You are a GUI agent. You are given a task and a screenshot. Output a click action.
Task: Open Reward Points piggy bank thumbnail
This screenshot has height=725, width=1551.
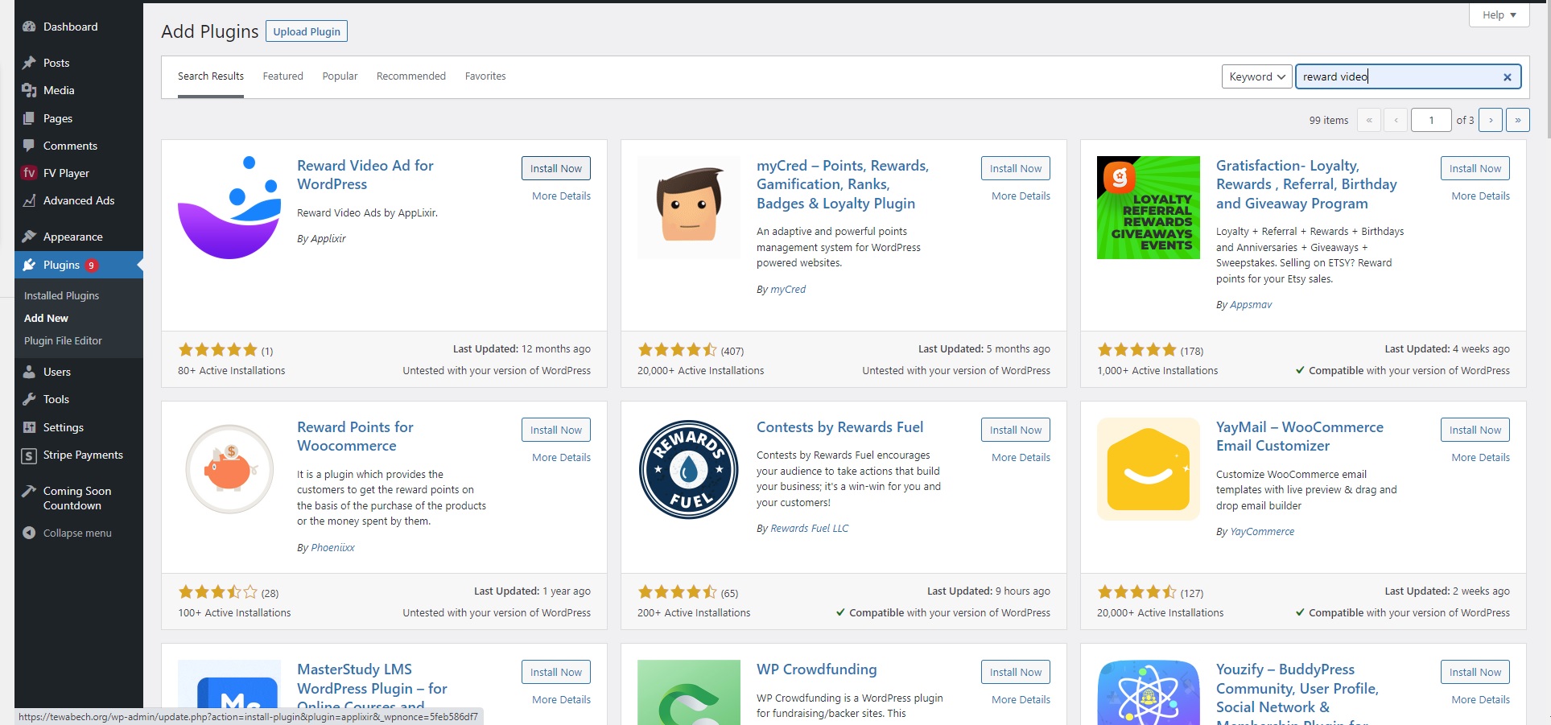point(229,469)
